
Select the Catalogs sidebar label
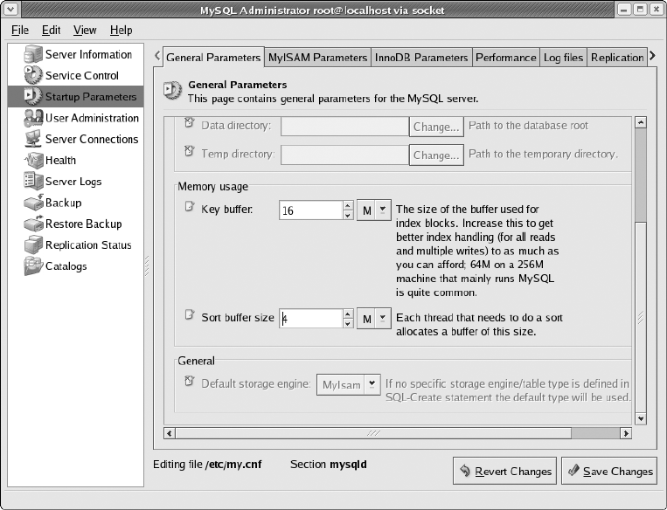[x=66, y=266]
